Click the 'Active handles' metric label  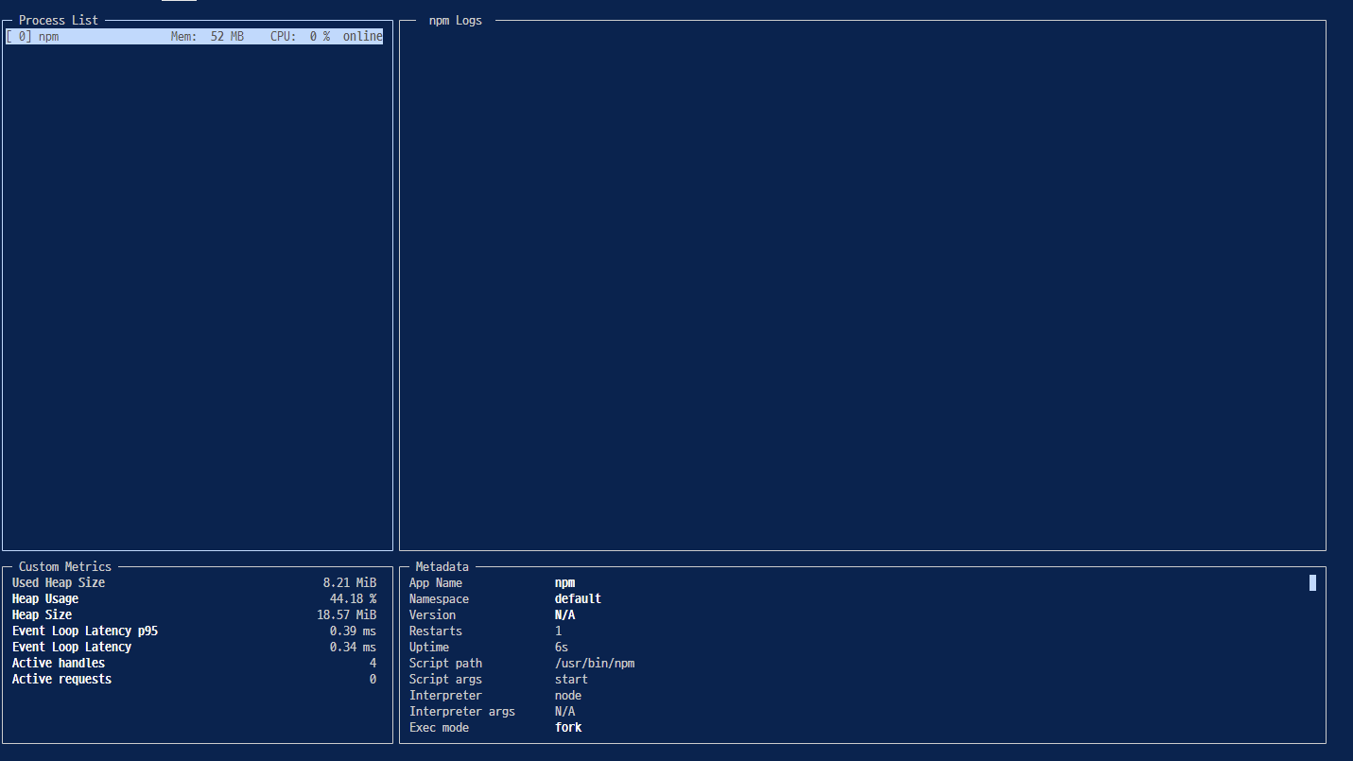(x=59, y=663)
